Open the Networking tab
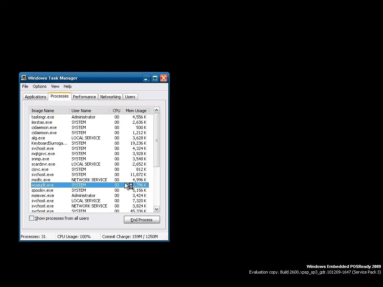Viewport: 383px width, 287px height. [110, 97]
